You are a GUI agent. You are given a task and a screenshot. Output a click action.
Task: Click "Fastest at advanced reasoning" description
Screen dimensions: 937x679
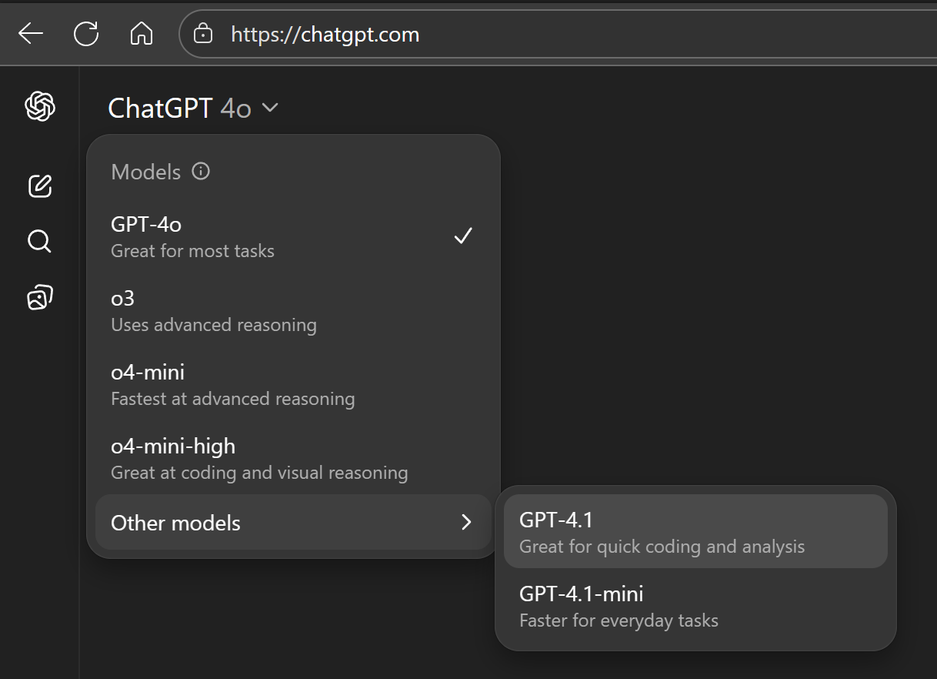tap(233, 399)
